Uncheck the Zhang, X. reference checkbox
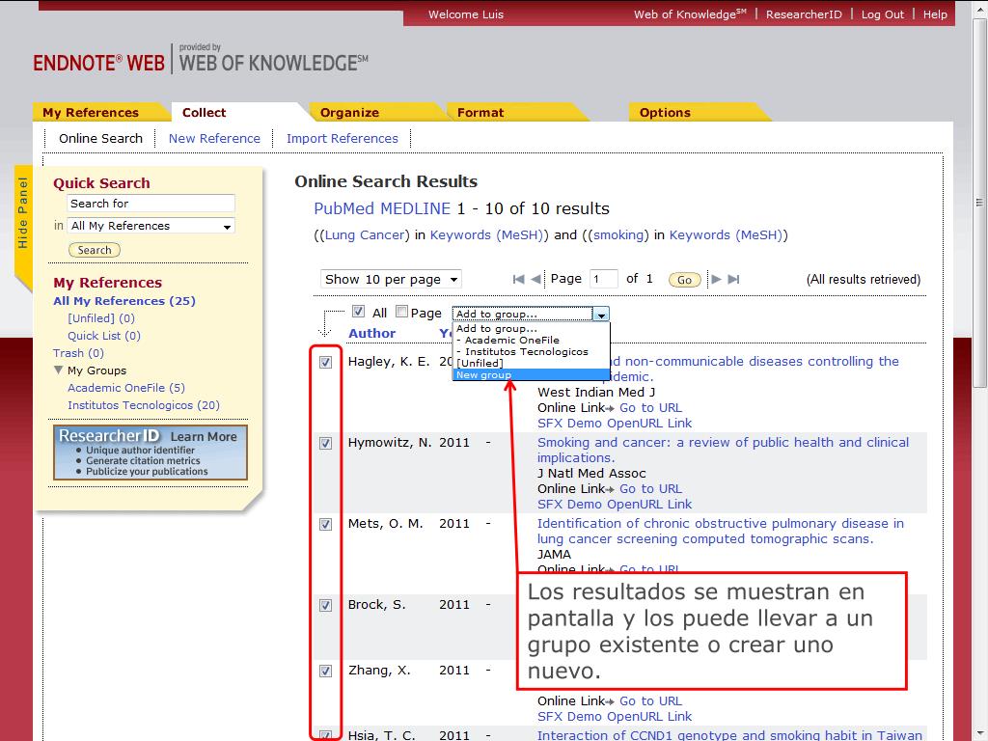Viewport: 988px width, 741px height. point(325,672)
